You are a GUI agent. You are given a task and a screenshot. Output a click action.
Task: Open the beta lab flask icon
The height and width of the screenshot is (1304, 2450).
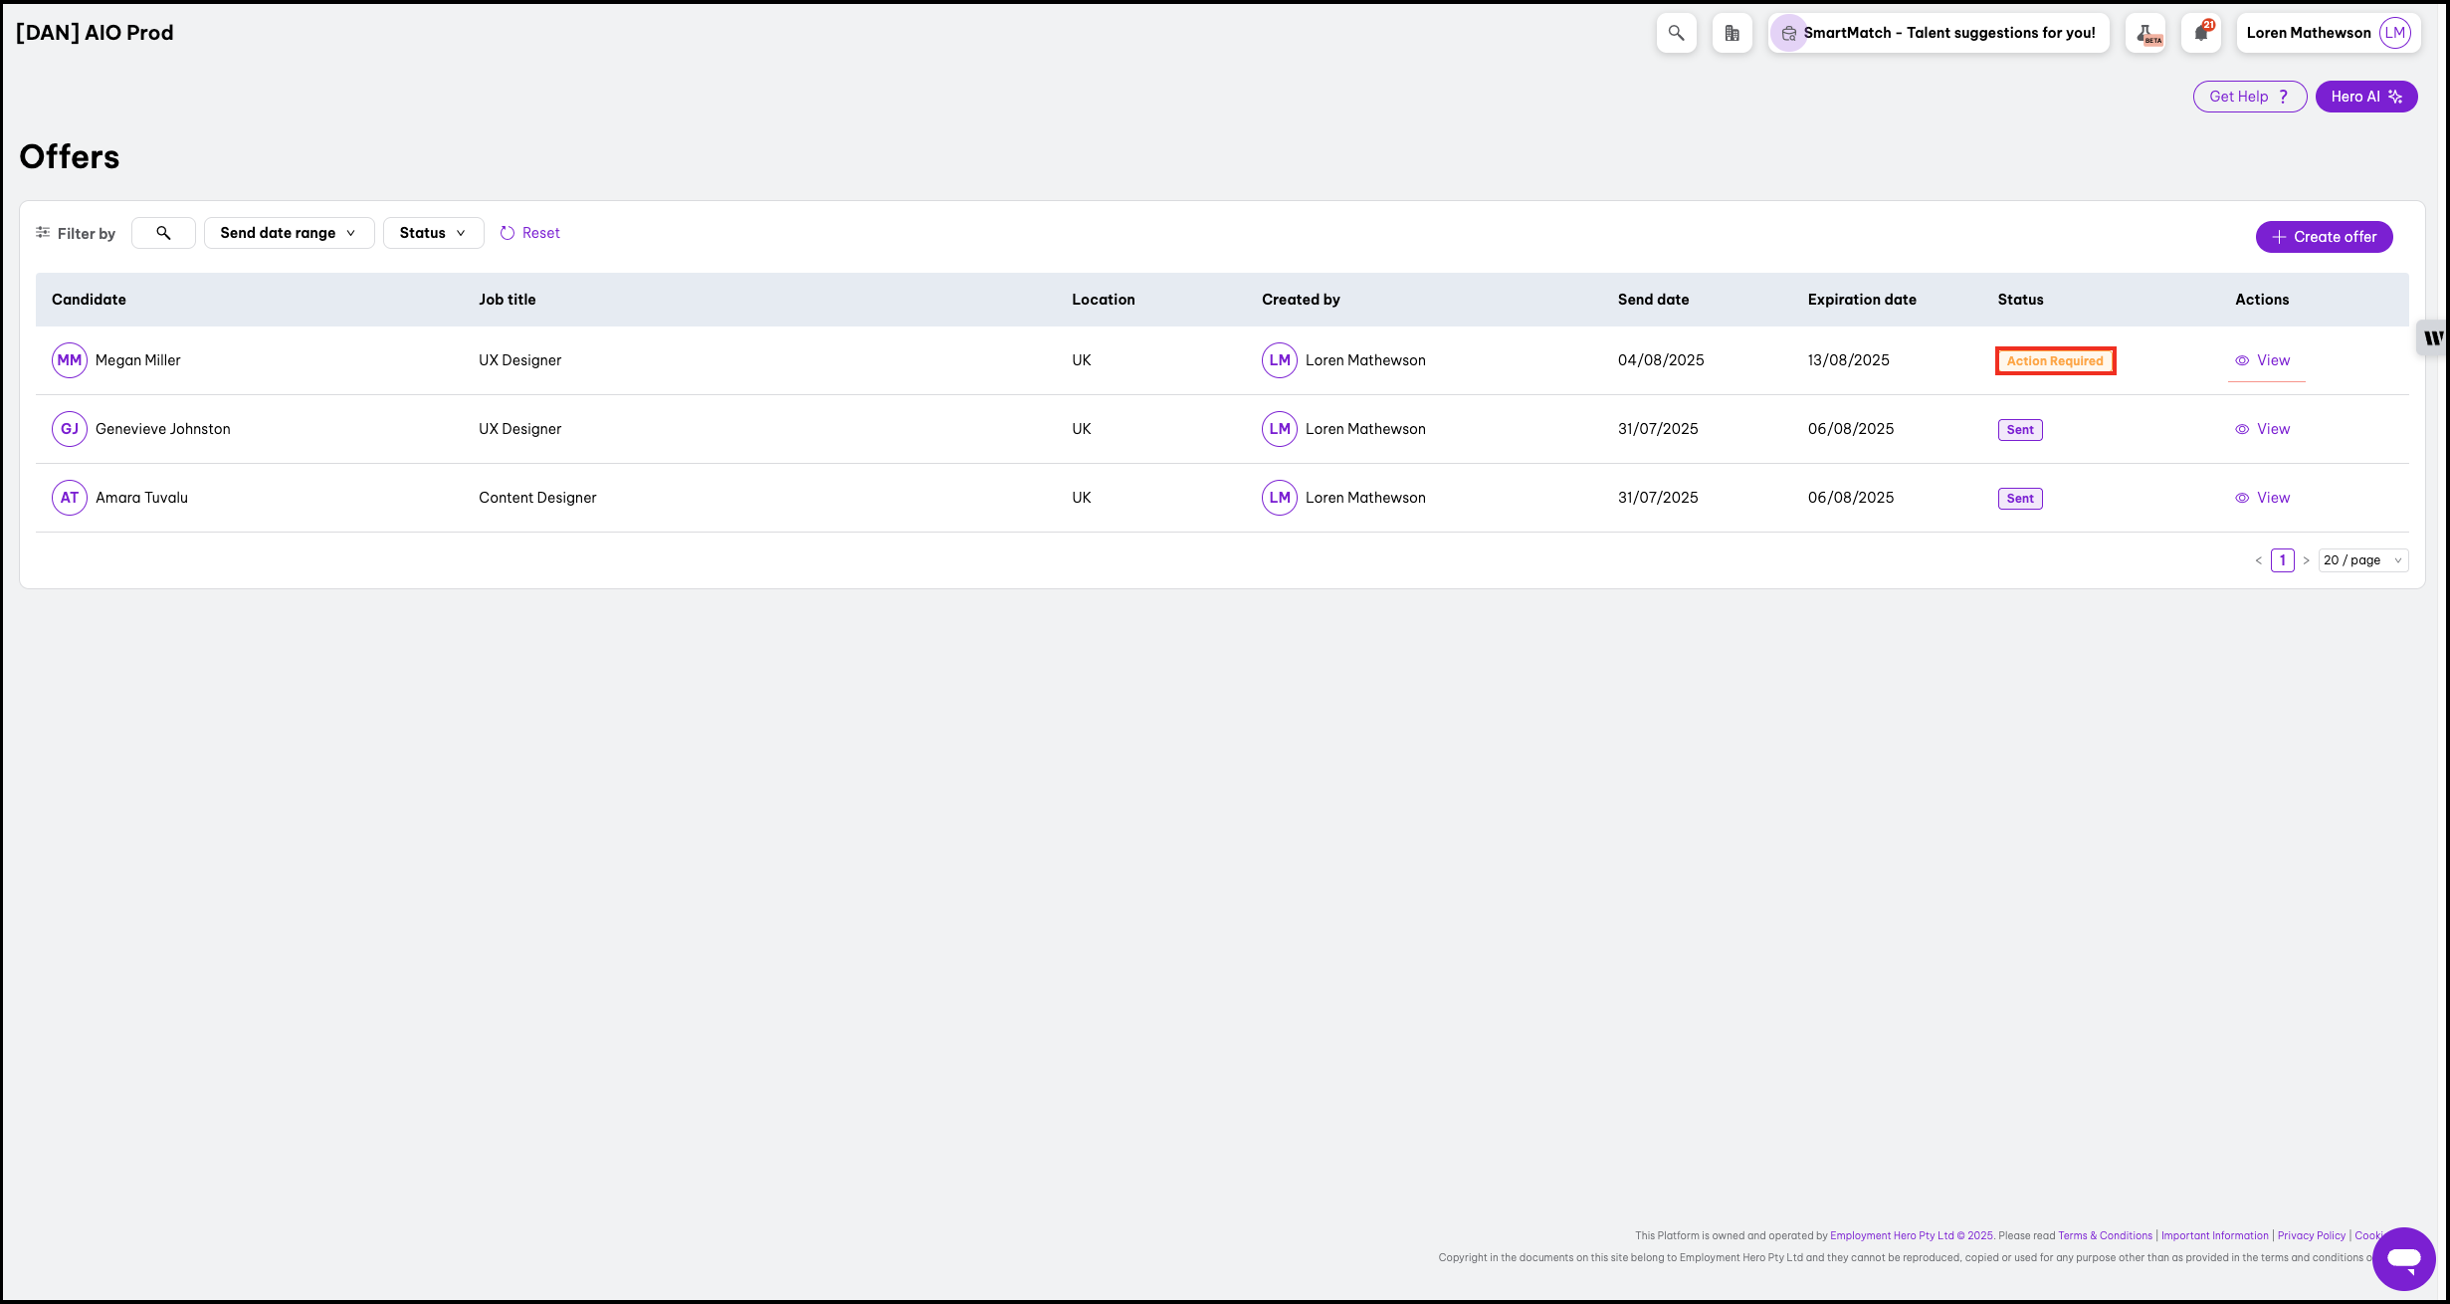pyautogui.click(x=2145, y=33)
